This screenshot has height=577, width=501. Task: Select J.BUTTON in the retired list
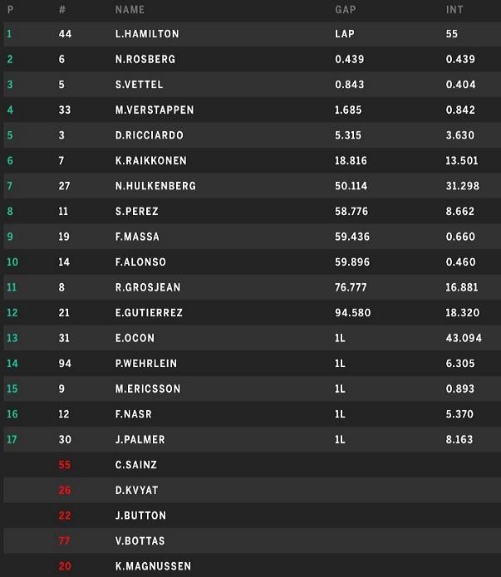pyautogui.click(x=140, y=516)
